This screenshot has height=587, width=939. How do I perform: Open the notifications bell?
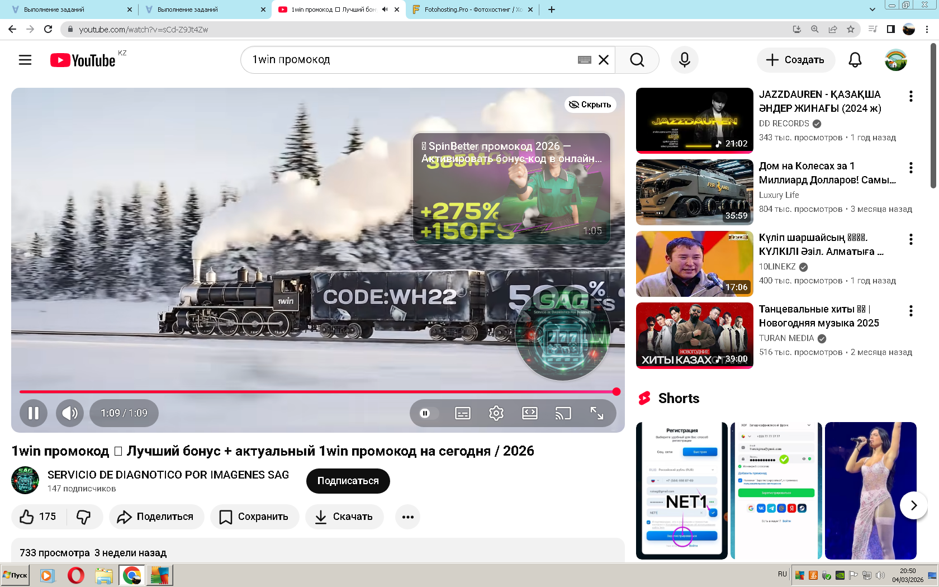(x=855, y=60)
